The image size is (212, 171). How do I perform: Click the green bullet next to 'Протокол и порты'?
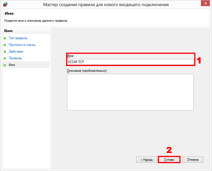(5, 45)
